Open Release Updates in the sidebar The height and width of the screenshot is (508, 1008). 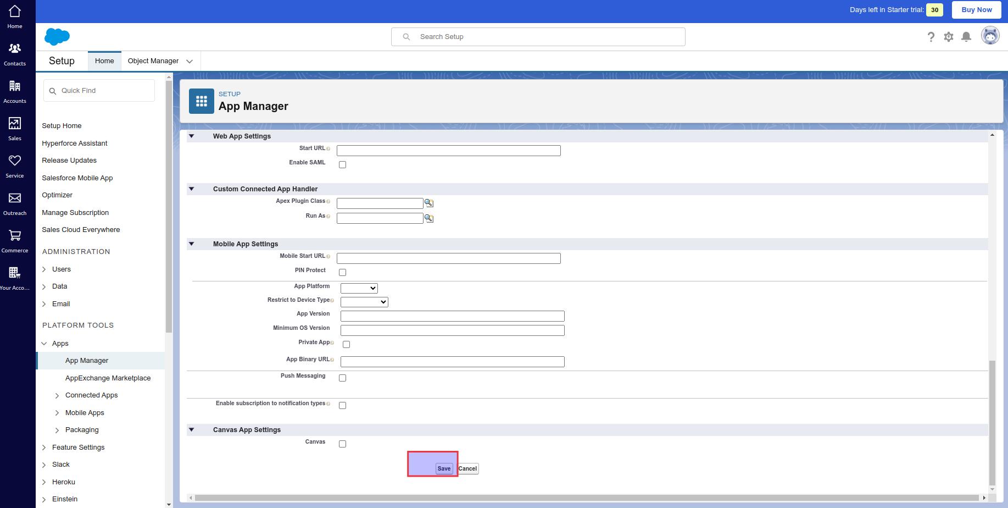click(69, 161)
